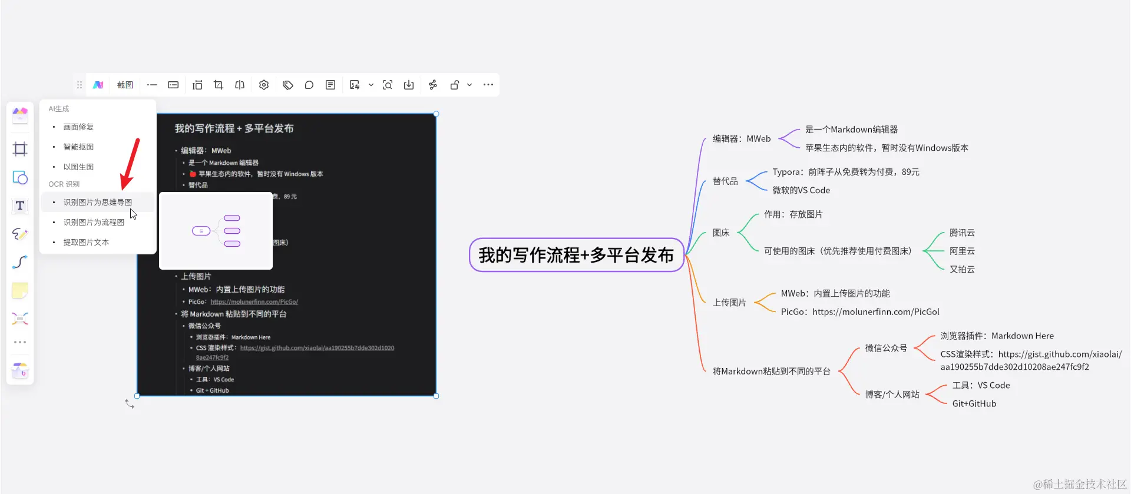Select the shapes tool in sidebar

(x=20, y=177)
